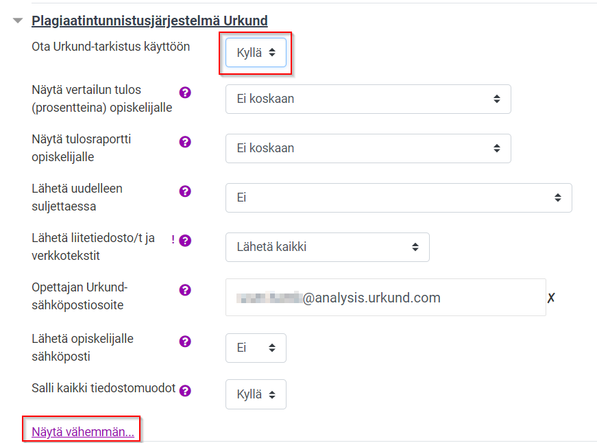Open Lähetä opiskelijalle sähköposti dropdown
The width and height of the screenshot is (597, 443).
click(256, 348)
